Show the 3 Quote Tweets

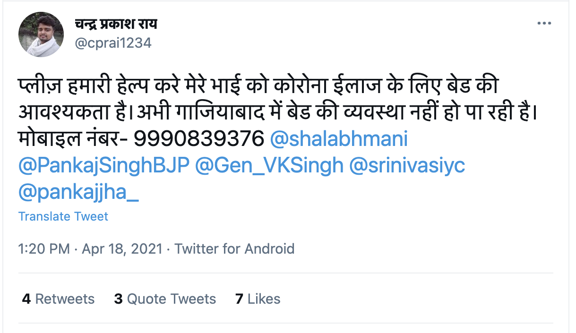pos(165,299)
